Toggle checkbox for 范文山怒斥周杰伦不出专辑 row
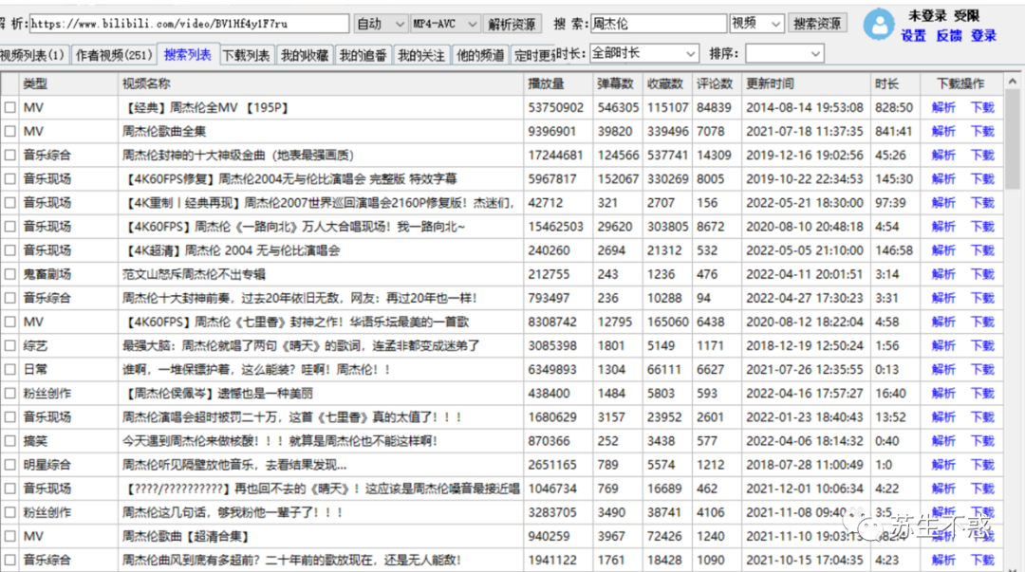This screenshot has width=1025, height=572. point(9,274)
